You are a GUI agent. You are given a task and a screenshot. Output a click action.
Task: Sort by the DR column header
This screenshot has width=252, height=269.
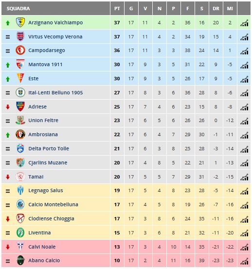(216, 8)
